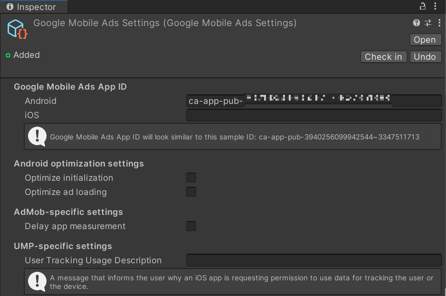Open the help reference icon
The width and height of the screenshot is (446, 296).
pos(417,23)
